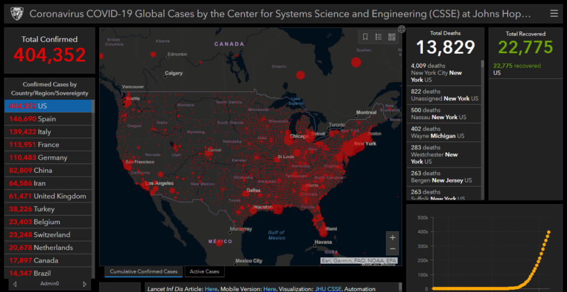Select Iran with 64,586 cases
The width and height of the screenshot is (567, 292).
[x=48, y=183]
